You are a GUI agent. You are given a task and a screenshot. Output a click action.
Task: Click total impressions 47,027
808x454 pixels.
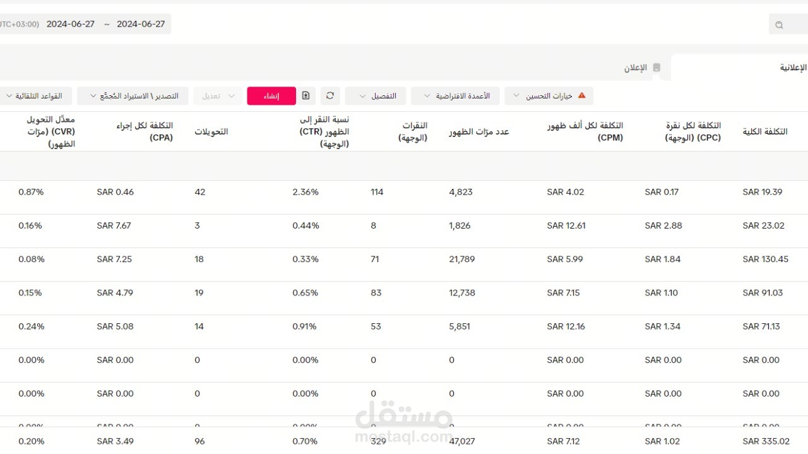[x=462, y=441]
